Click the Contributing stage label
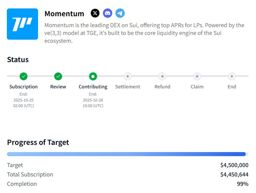This screenshot has height=193, width=256. (93, 87)
